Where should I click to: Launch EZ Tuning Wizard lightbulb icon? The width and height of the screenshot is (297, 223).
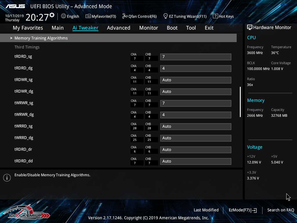coord(166,16)
